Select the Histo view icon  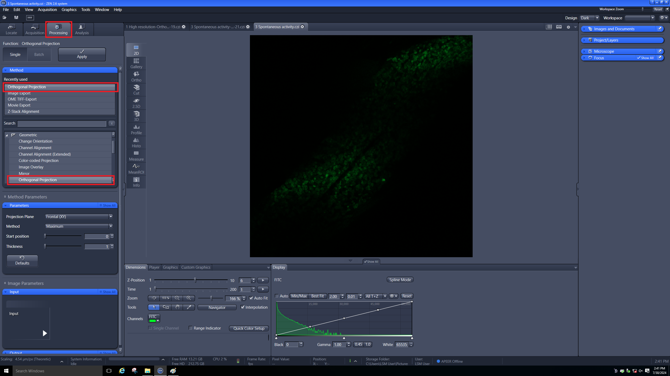pos(136,142)
